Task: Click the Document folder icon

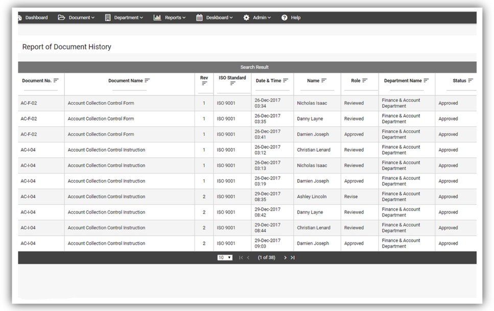Action: (x=61, y=17)
